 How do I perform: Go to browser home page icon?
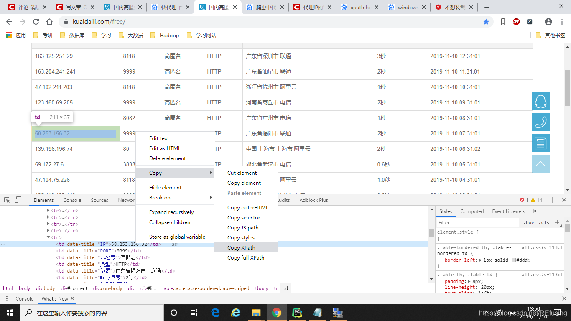[x=49, y=22]
